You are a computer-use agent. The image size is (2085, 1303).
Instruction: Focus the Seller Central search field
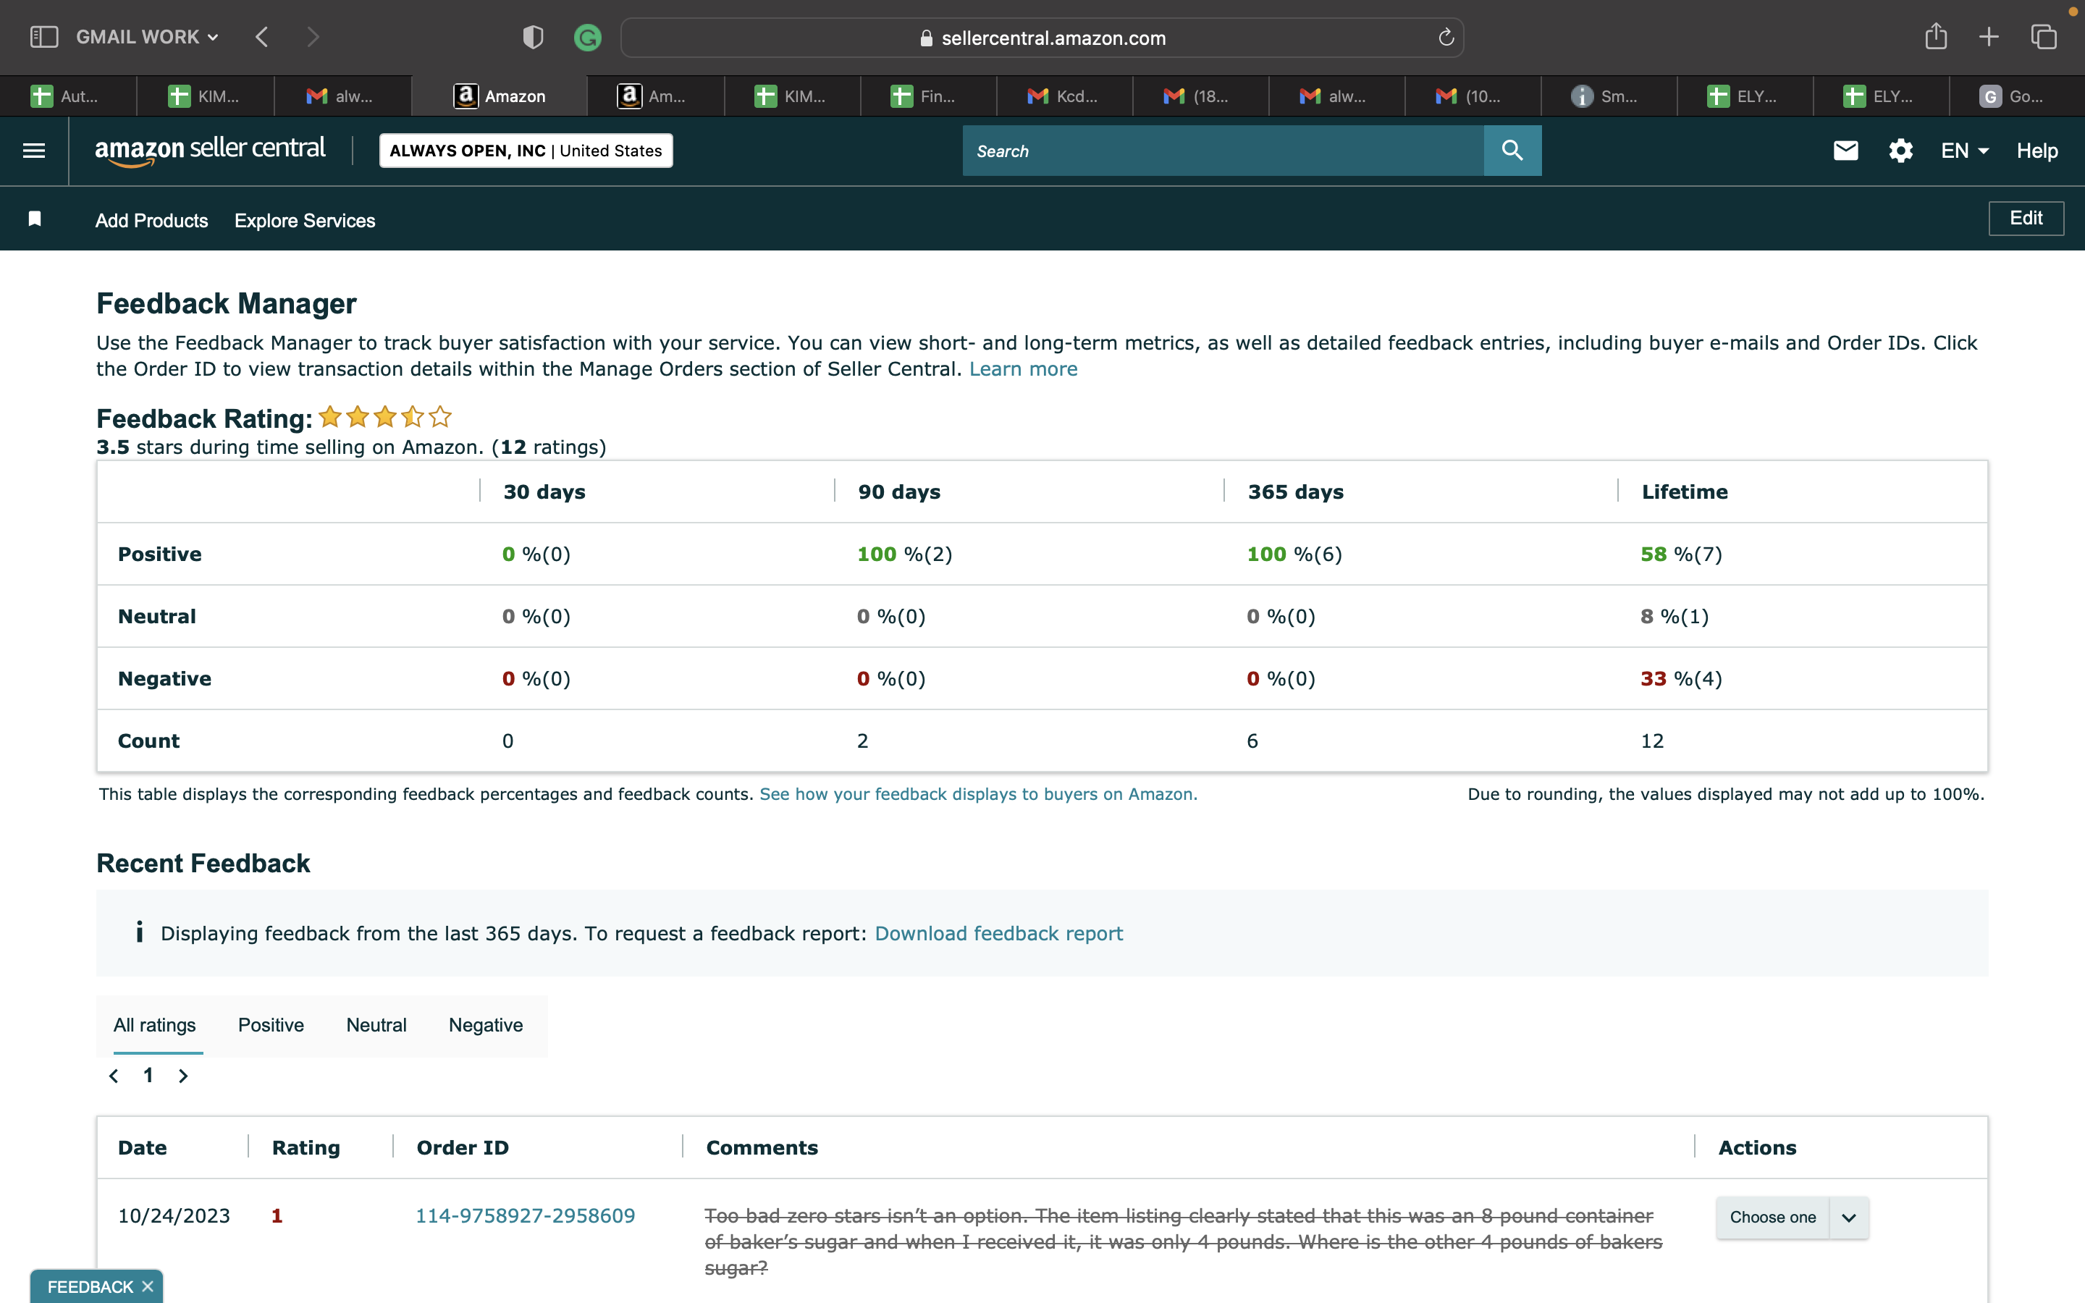(1223, 151)
